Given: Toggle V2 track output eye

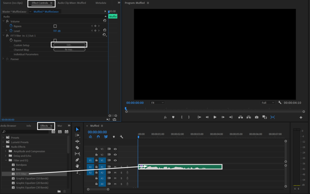Looking at the screenshot, I should [x=115, y=154].
